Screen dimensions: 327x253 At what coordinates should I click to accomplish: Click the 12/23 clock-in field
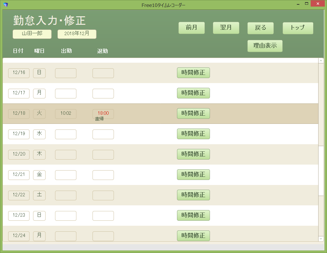coord(66,216)
